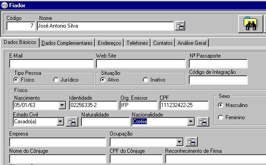Viewport: 266px width, 165px height.
Task: Choose Masculino under Sexo
Action: coord(221,105)
